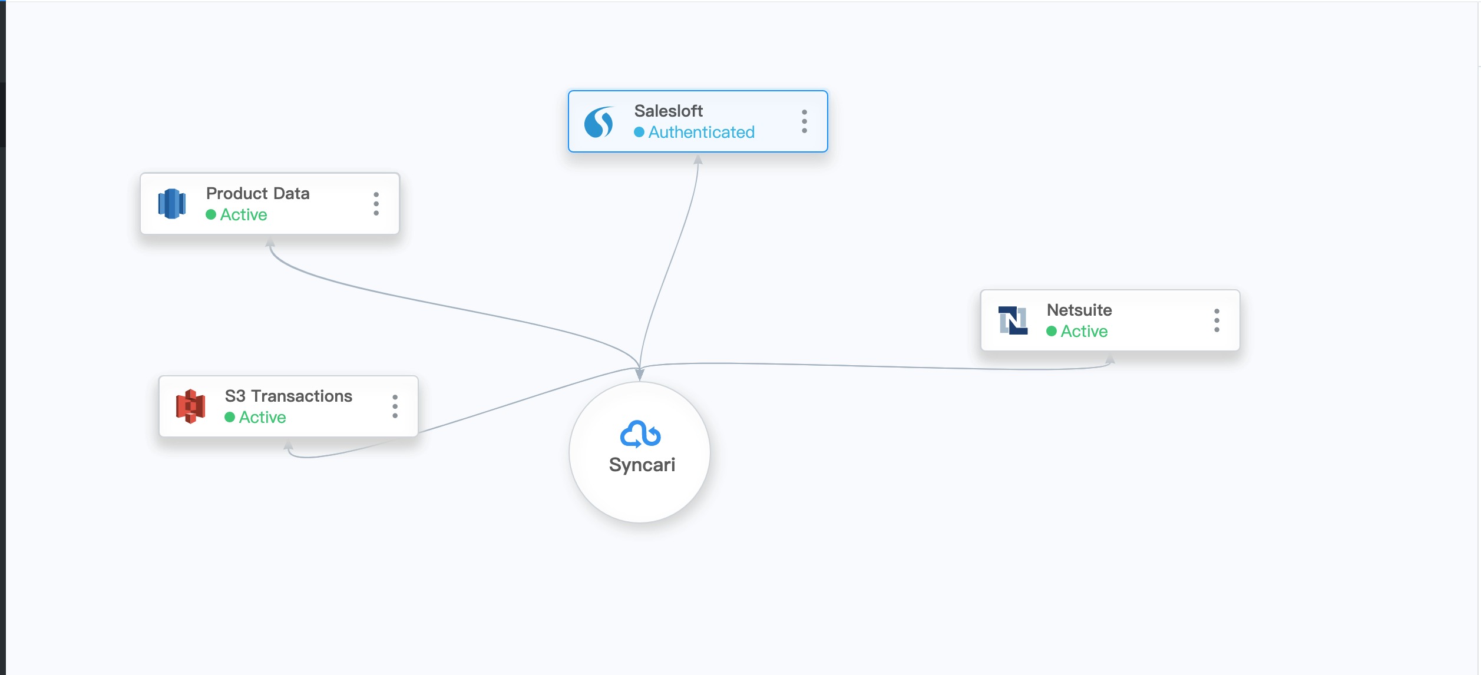Click the Netsuite logo icon
This screenshot has height=675, width=1481.
point(1013,320)
